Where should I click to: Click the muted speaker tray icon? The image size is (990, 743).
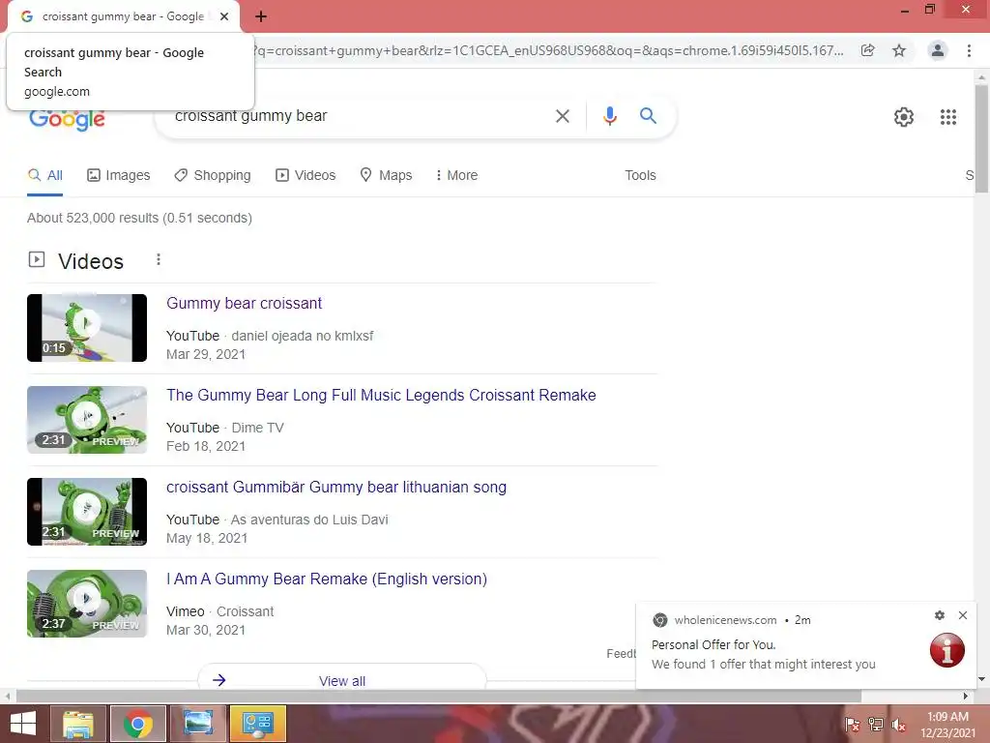coord(898,725)
